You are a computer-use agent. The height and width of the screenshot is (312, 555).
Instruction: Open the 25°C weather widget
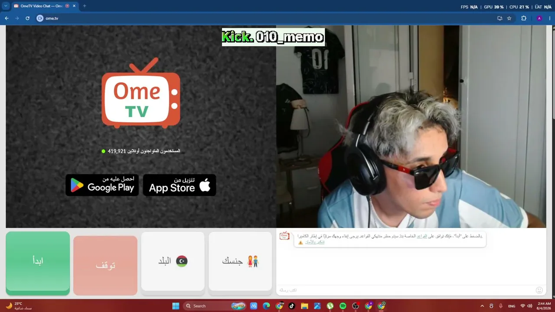tap(19, 306)
